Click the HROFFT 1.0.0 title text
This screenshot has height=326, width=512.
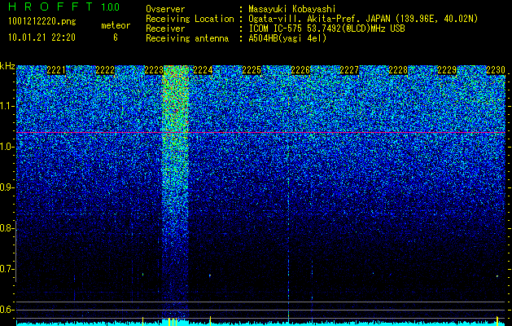pyautogui.click(x=64, y=7)
